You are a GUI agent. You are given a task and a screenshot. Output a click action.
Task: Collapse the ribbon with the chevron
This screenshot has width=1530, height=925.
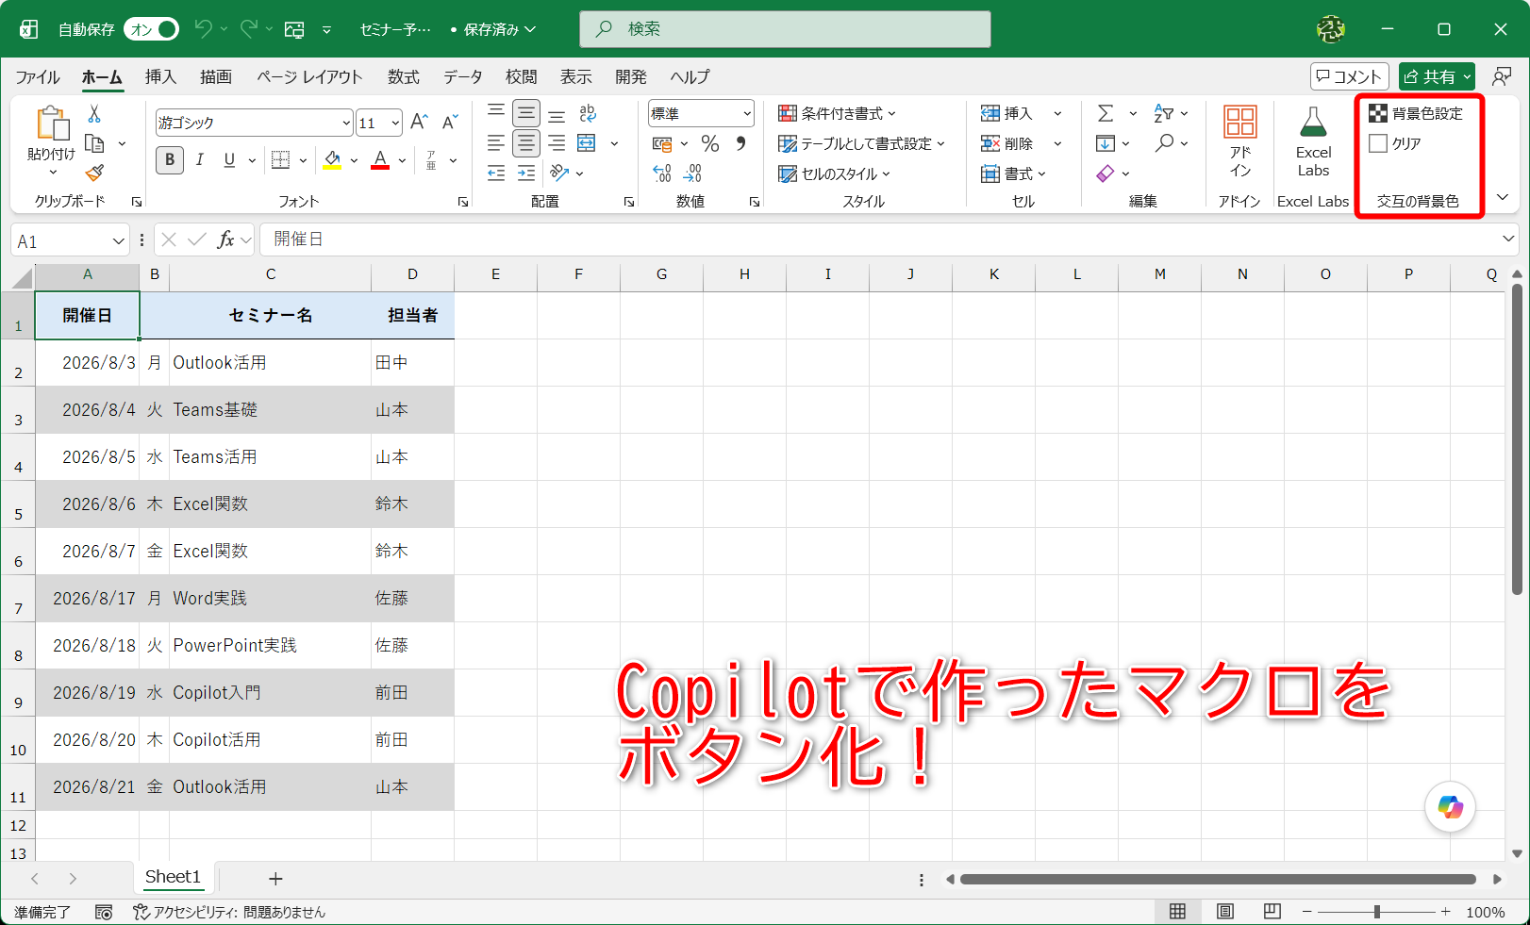click(x=1503, y=197)
